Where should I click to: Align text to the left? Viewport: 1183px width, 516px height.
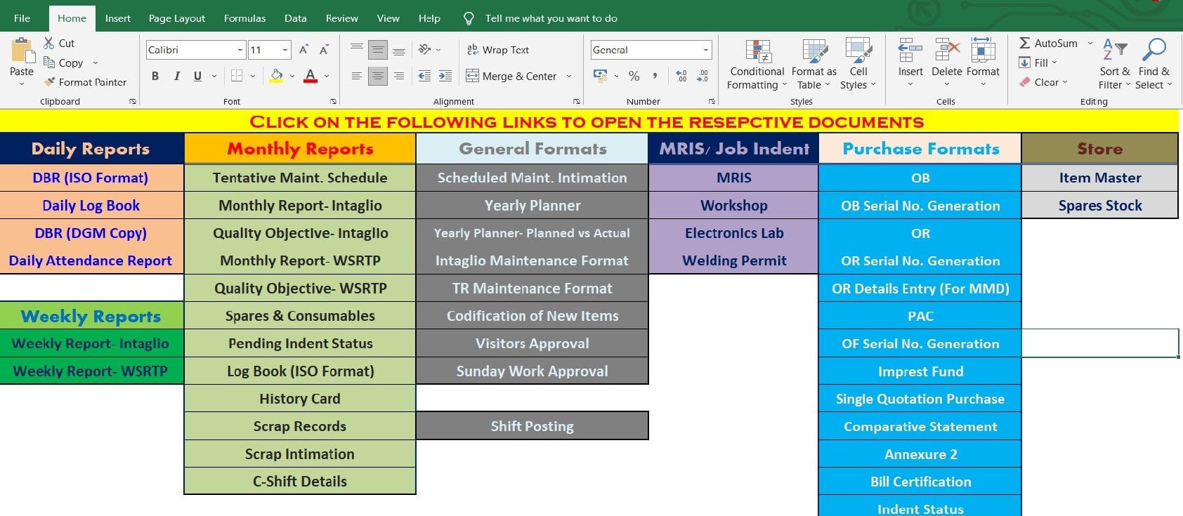(357, 76)
